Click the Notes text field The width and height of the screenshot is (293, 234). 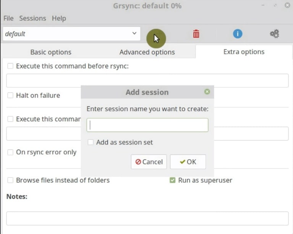click(147, 218)
